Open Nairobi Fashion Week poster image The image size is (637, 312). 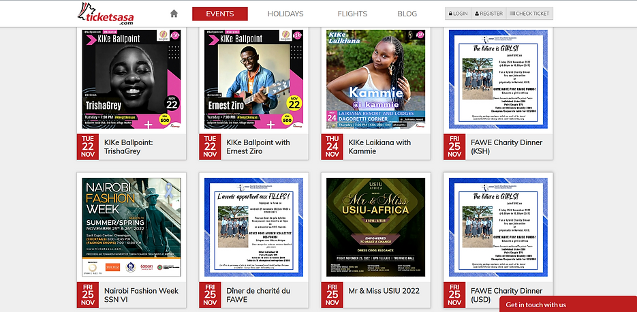tap(131, 227)
